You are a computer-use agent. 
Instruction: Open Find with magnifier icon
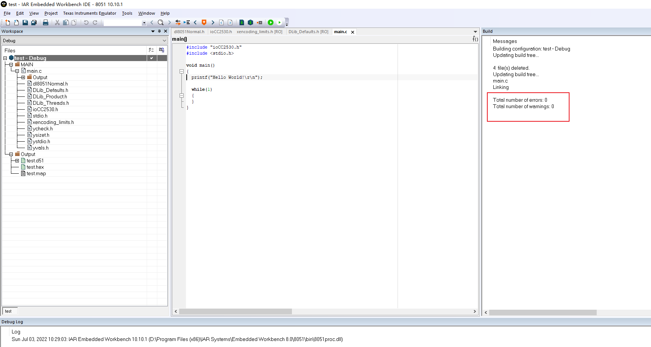[x=161, y=23]
